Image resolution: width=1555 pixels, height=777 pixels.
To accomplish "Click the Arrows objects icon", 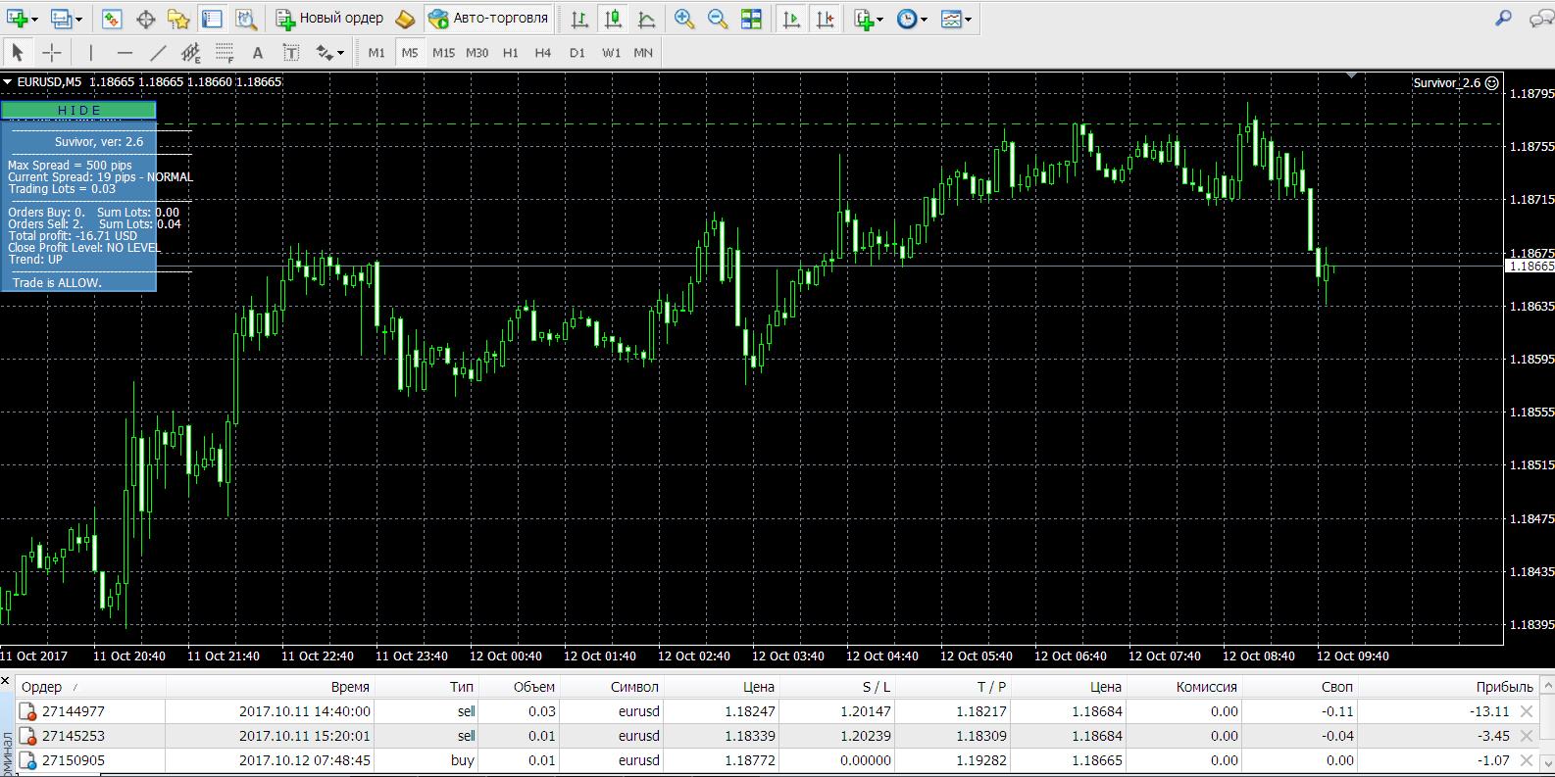I will pos(325,52).
